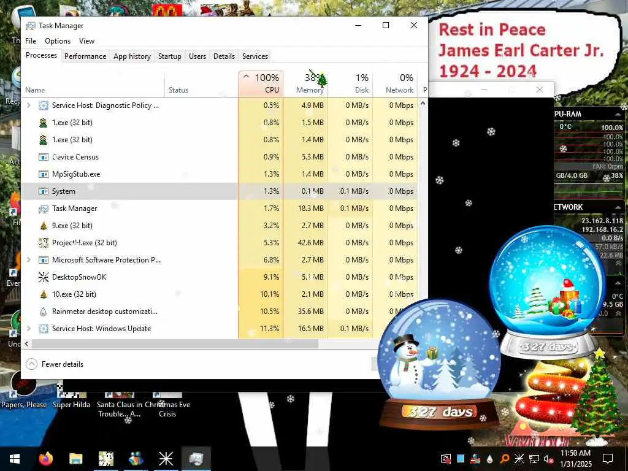Screen dimensions: 628x471
Task: Click the horizontal scrollbar thumb in Task Manager
Action: tap(175, 343)
